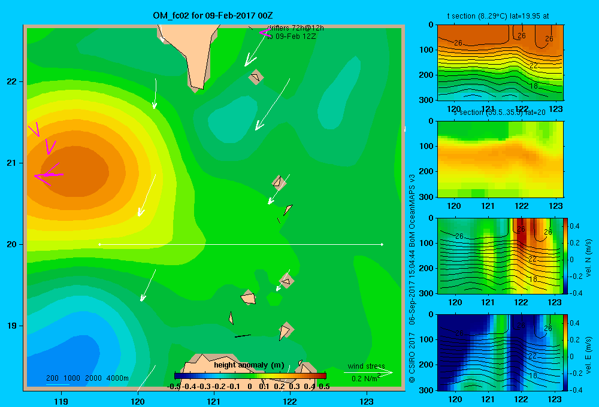The width and height of the screenshot is (599, 407).
Task: Click longitude label 121 under main map
Action: pyautogui.click(x=214, y=401)
